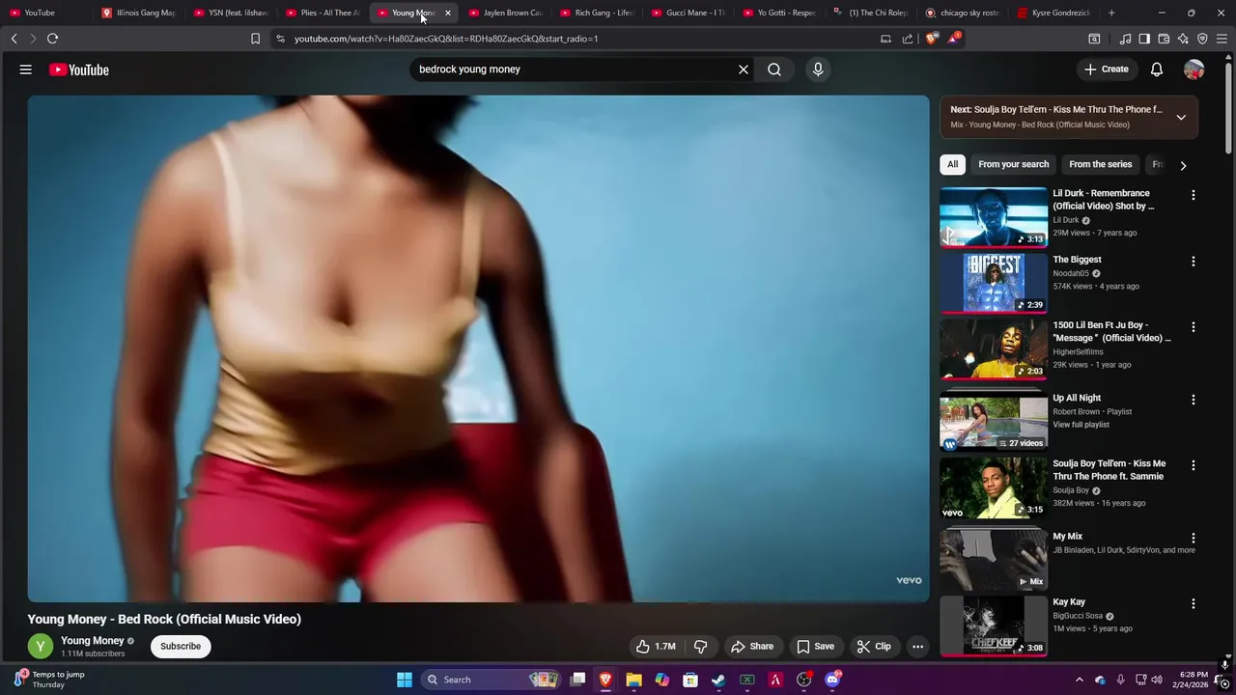Screen dimensions: 1236x695
Task: Open Brave playlist music note icon
Action: pyautogui.click(x=1125, y=39)
